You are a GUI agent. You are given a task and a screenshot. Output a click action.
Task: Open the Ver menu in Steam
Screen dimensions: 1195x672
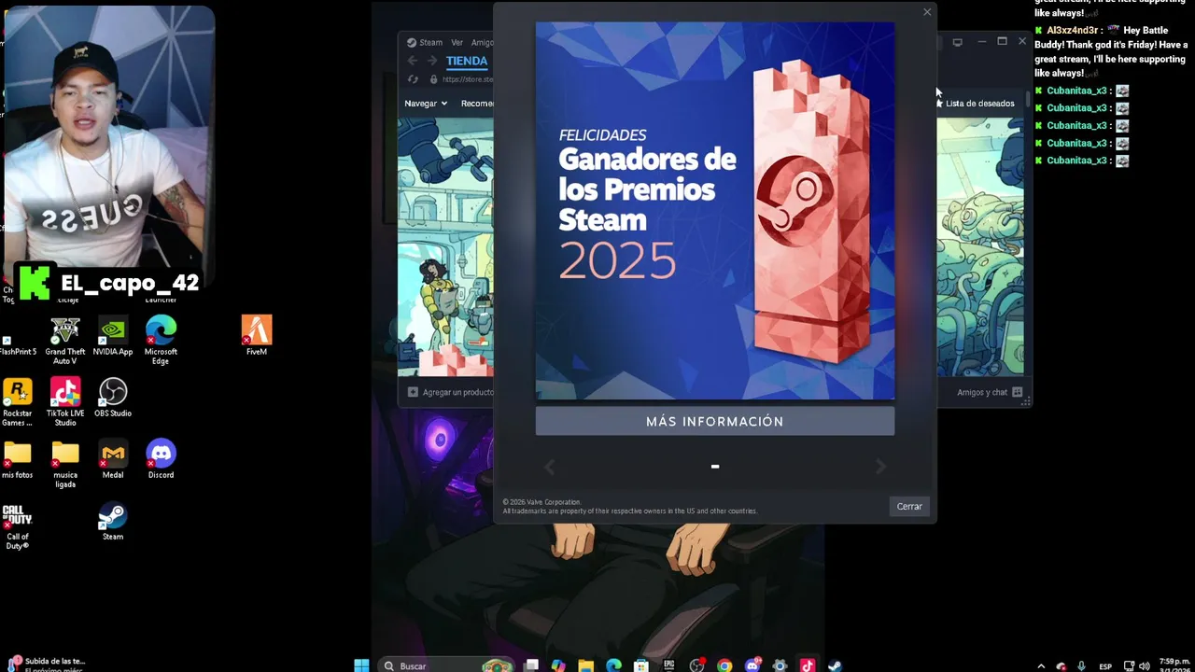click(x=457, y=42)
